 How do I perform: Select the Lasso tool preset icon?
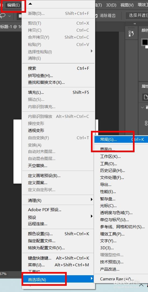[3, 16]
